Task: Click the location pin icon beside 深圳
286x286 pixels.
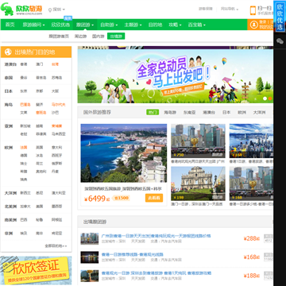Action: [x=50, y=10]
